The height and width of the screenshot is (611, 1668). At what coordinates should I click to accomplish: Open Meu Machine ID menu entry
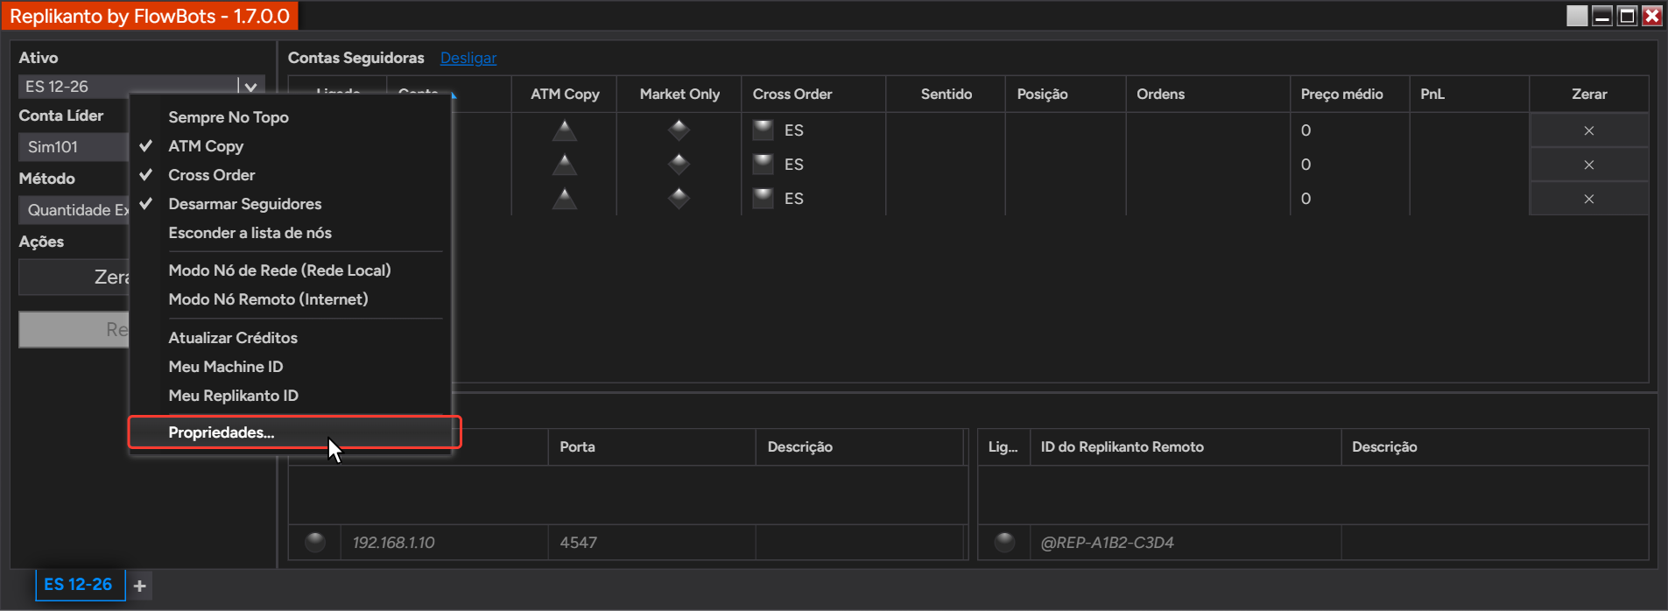click(290, 367)
